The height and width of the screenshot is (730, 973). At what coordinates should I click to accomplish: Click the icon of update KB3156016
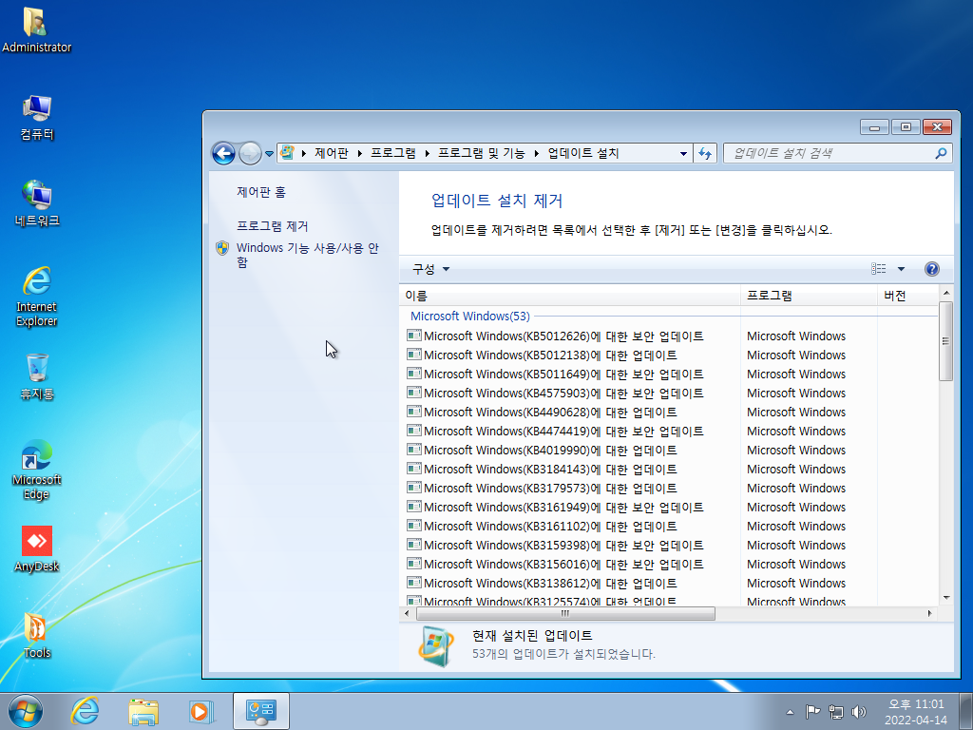[414, 564]
